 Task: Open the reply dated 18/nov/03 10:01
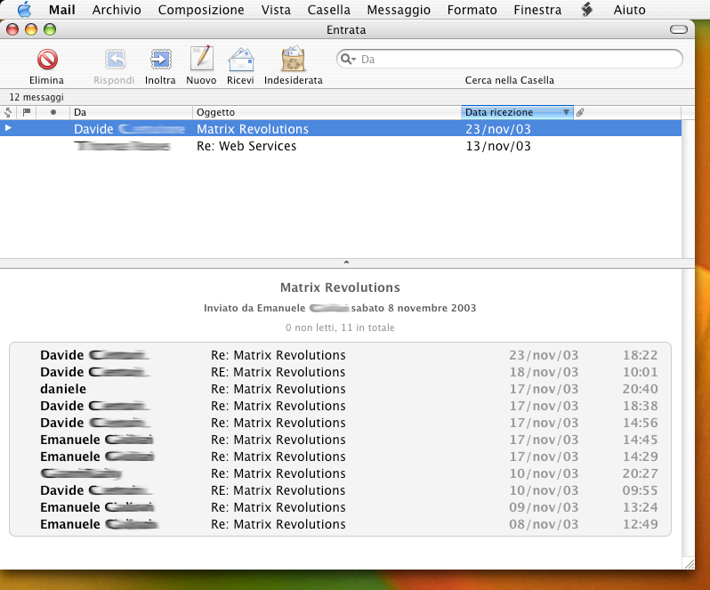[340, 372]
